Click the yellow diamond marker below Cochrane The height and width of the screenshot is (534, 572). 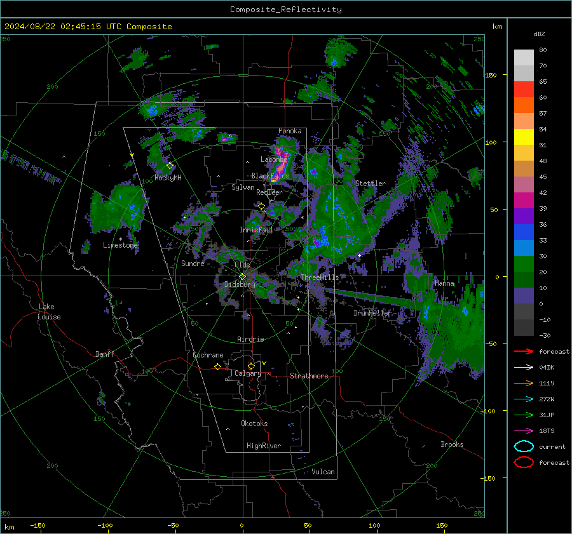point(217,367)
